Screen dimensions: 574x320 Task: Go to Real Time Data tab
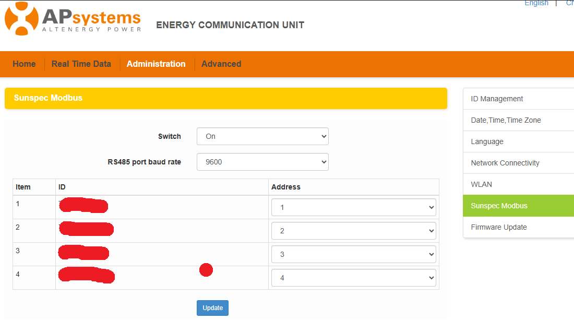81,64
